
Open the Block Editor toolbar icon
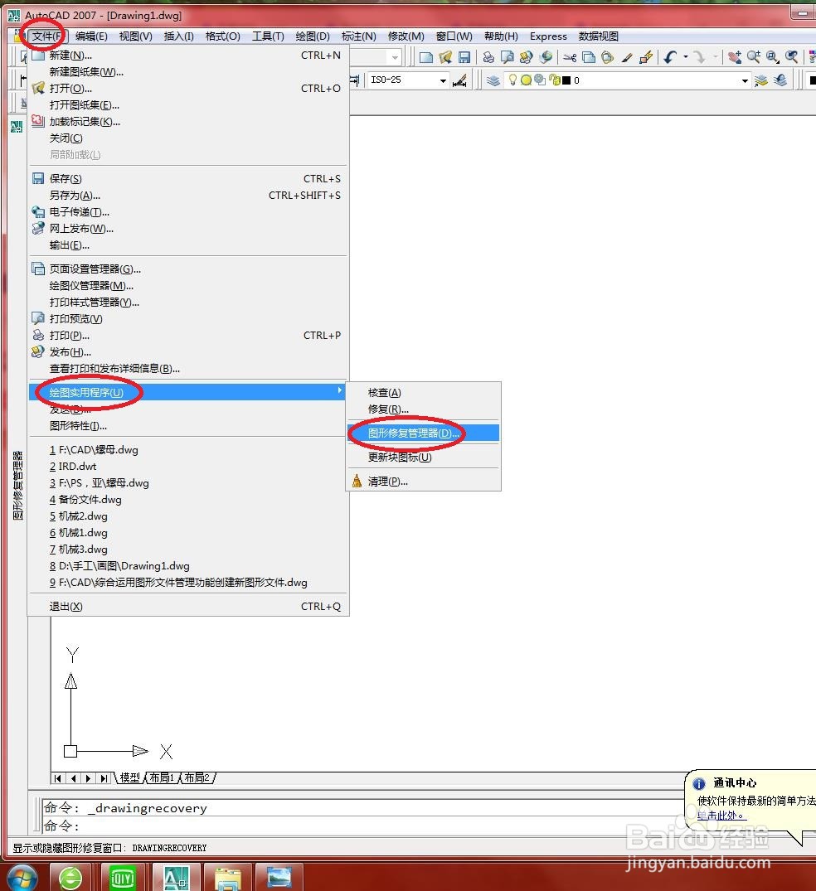click(646, 57)
